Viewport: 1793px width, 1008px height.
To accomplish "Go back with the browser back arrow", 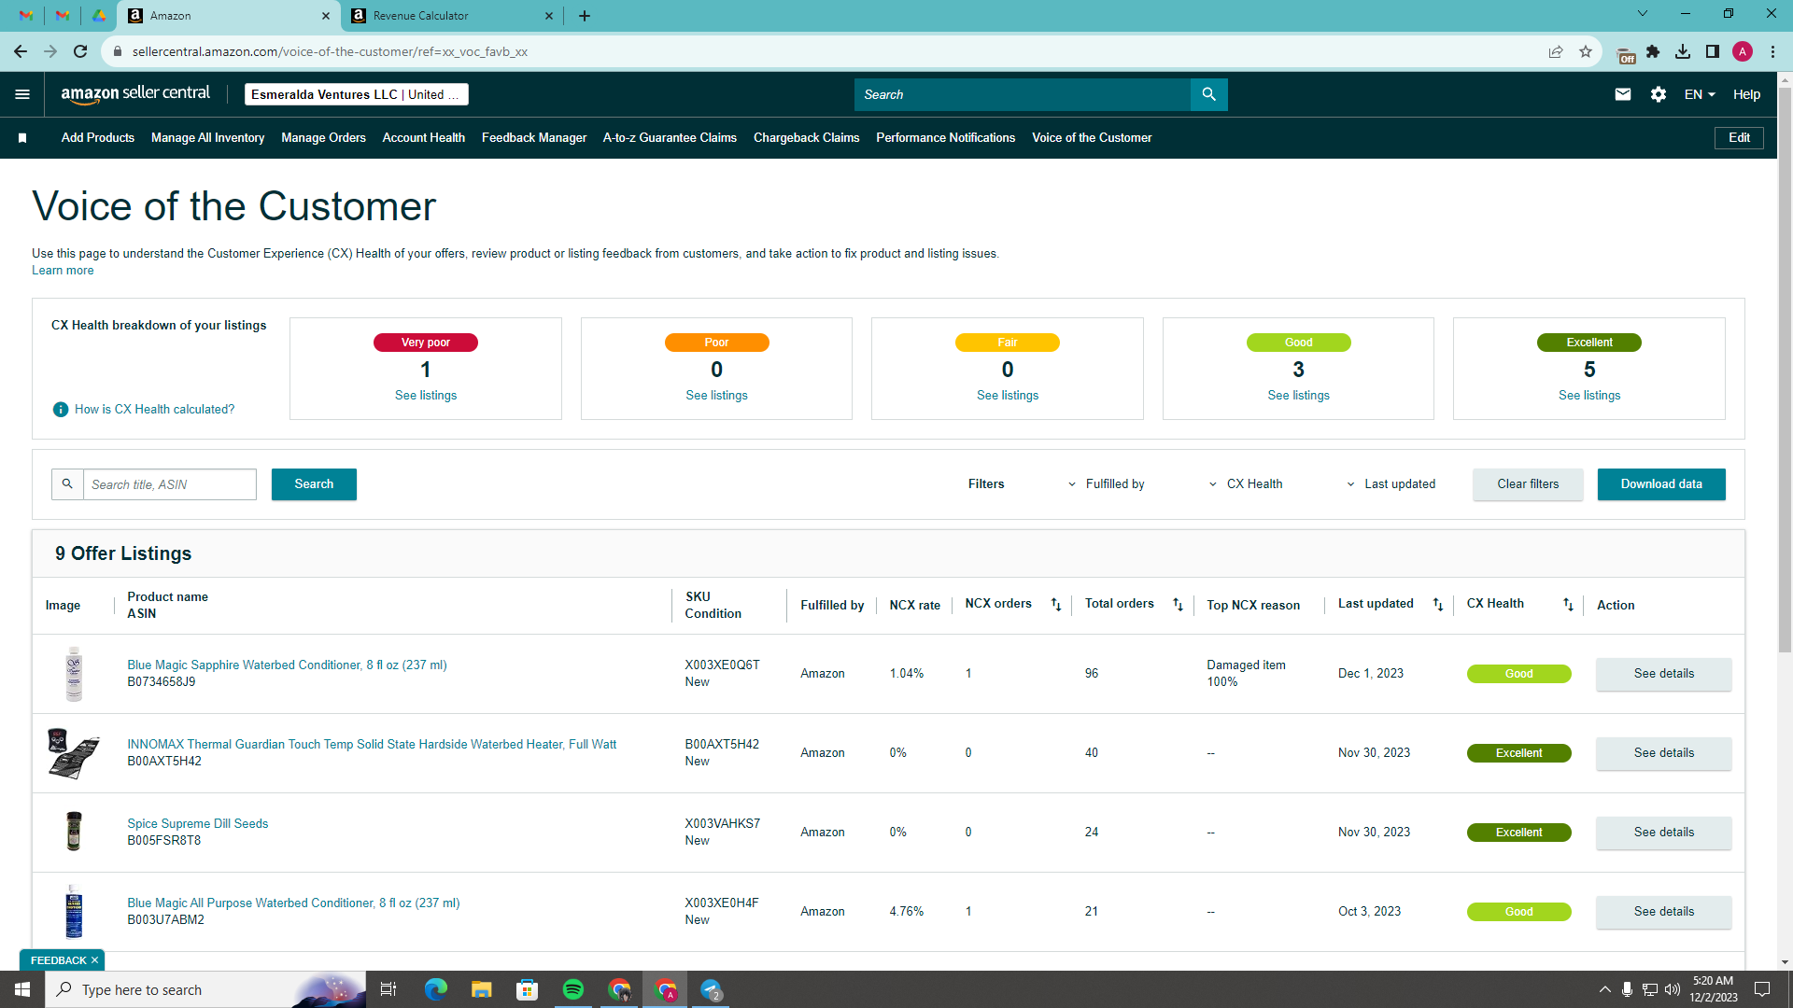I will tap(21, 51).
